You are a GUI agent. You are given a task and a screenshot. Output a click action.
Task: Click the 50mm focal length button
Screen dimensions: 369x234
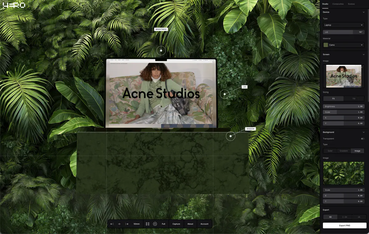[137, 224]
